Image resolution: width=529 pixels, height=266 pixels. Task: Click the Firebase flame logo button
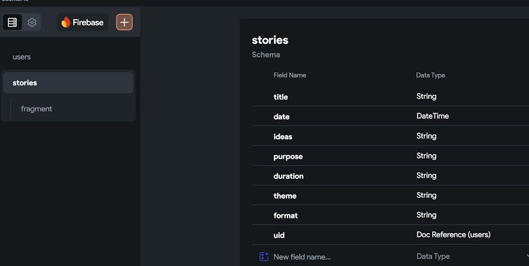[83, 22]
